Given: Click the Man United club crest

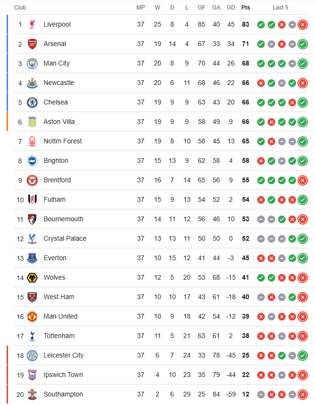Looking at the screenshot, I should (32, 317).
